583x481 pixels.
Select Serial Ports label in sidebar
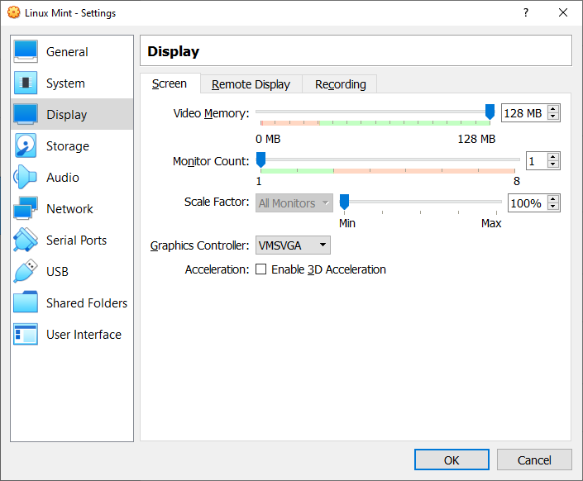pos(76,240)
